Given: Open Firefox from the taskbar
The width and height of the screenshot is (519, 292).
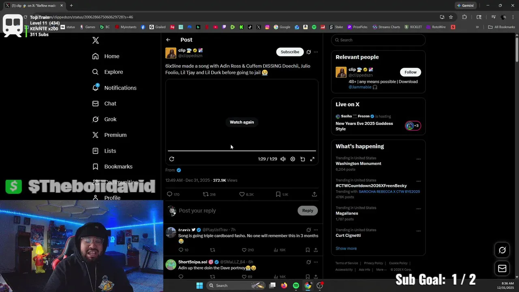Looking at the screenshot, I should (284, 286).
